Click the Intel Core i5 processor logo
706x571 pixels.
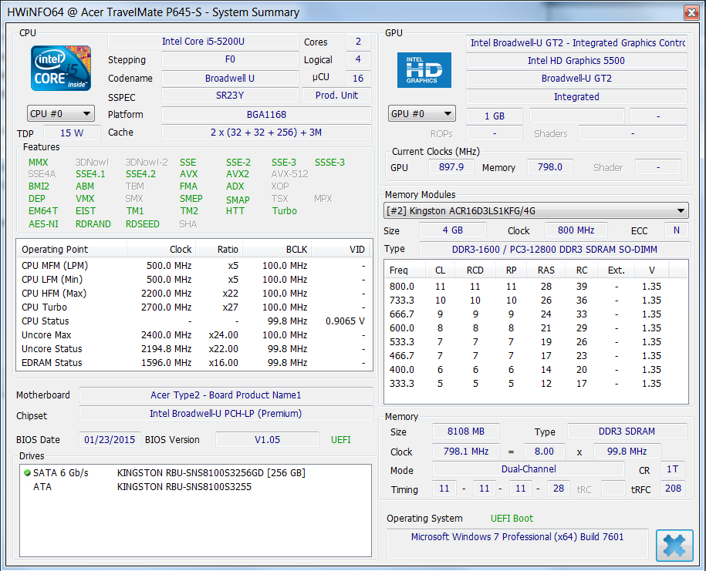(x=61, y=68)
